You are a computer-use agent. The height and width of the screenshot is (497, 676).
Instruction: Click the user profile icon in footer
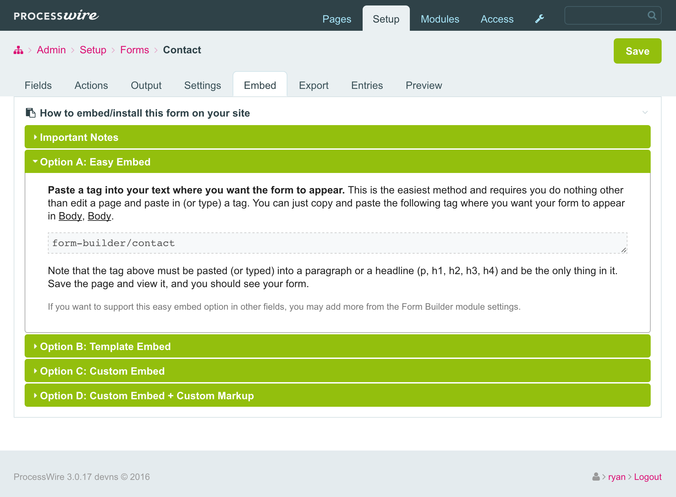tap(596, 476)
